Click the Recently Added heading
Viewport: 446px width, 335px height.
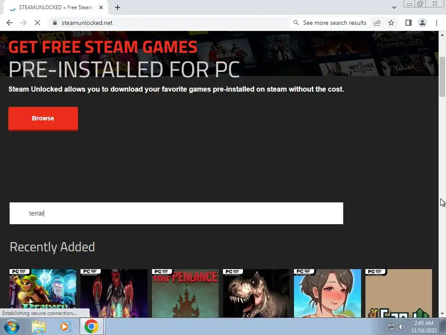click(x=52, y=247)
